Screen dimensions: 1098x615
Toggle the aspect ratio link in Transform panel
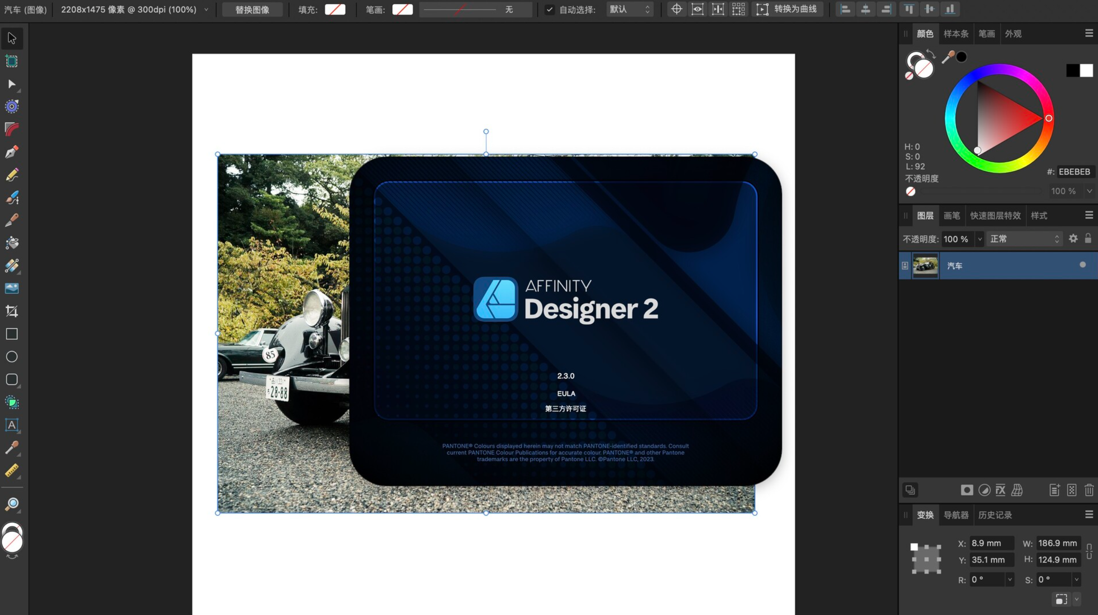(x=1089, y=551)
